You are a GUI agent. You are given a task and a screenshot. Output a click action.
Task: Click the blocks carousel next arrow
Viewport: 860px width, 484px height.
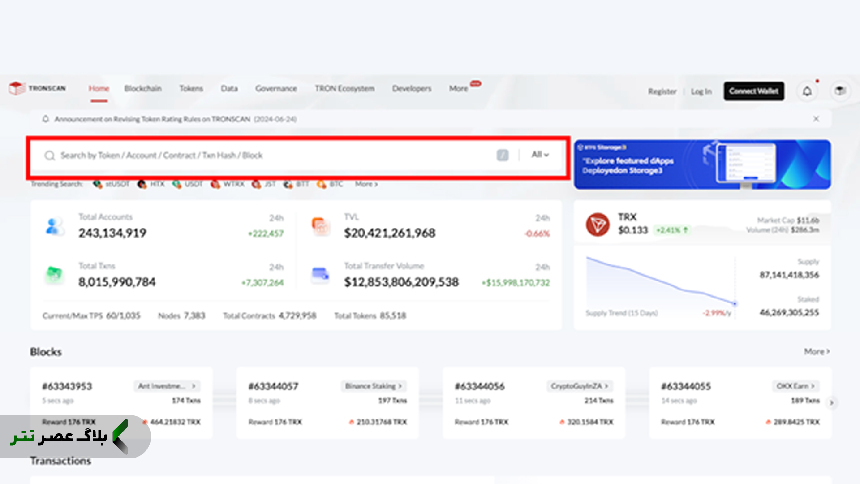(x=831, y=402)
